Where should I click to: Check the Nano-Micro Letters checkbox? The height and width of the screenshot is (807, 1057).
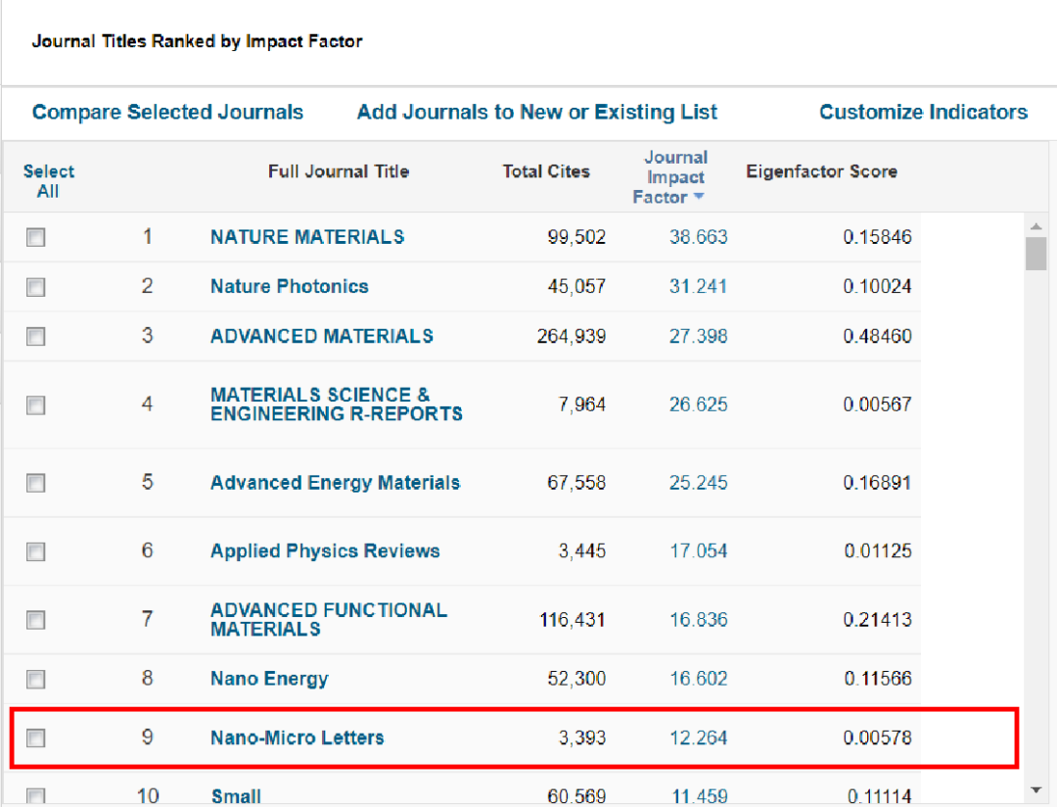click(x=36, y=737)
